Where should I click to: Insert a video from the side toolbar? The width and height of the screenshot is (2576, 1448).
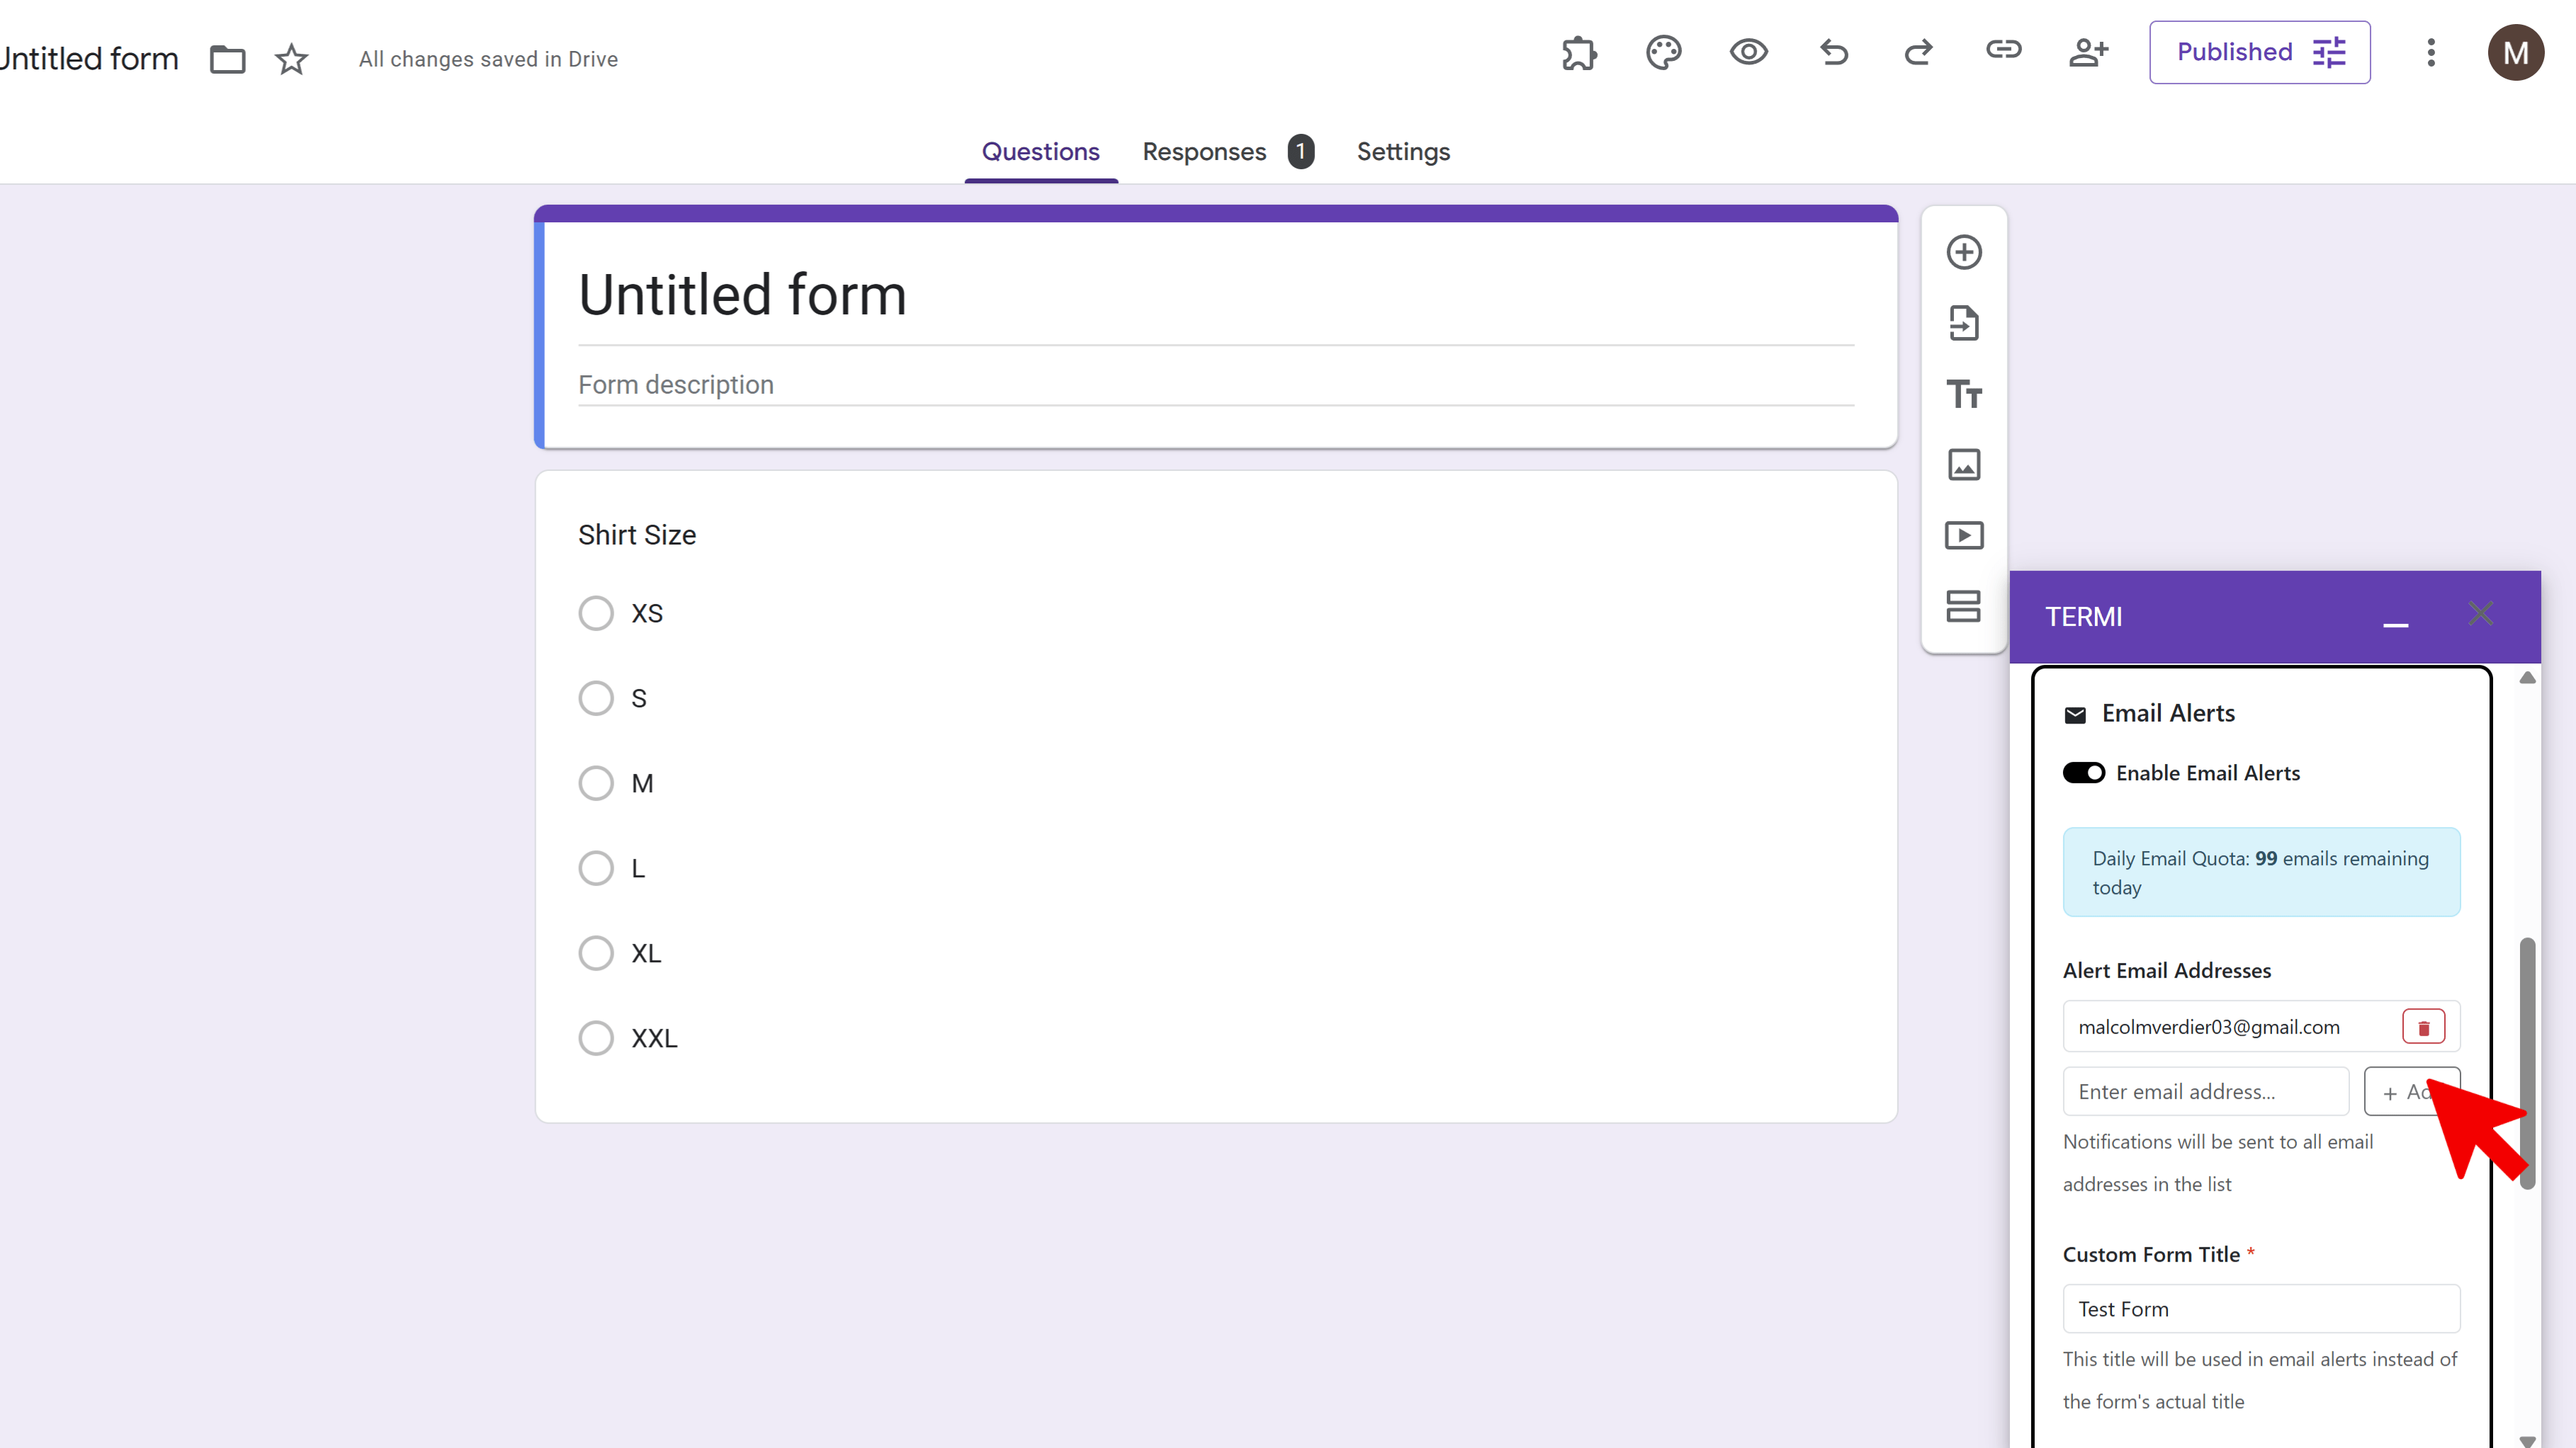pos(1963,535)
